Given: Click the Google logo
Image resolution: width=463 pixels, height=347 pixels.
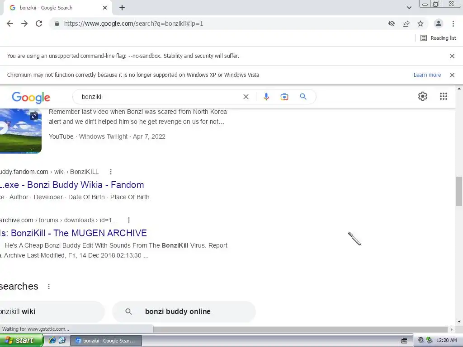Looking at the screenshot, I should 31,98.
